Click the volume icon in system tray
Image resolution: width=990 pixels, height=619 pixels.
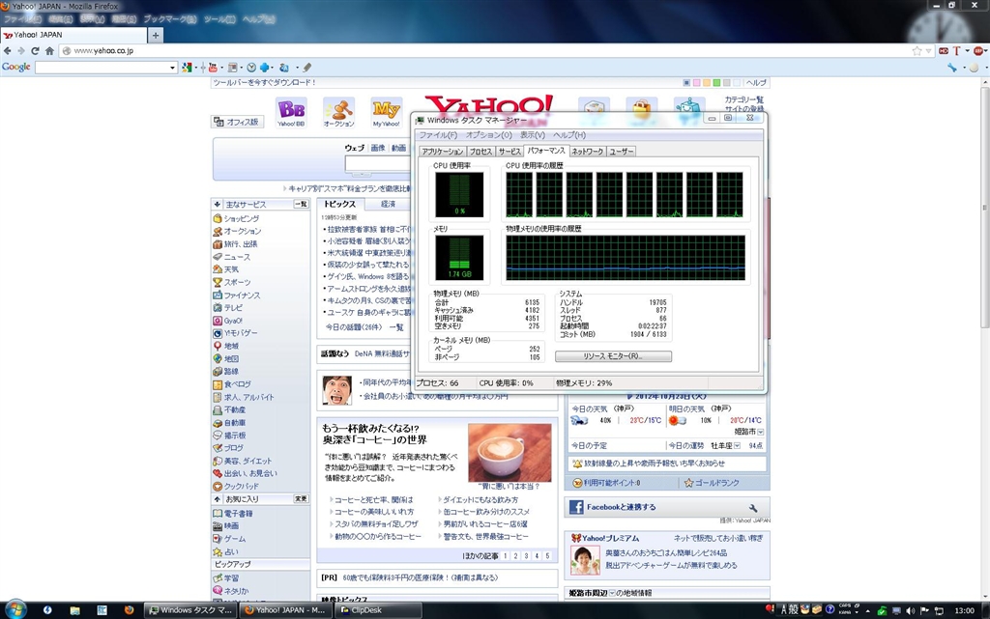point(910,610)
